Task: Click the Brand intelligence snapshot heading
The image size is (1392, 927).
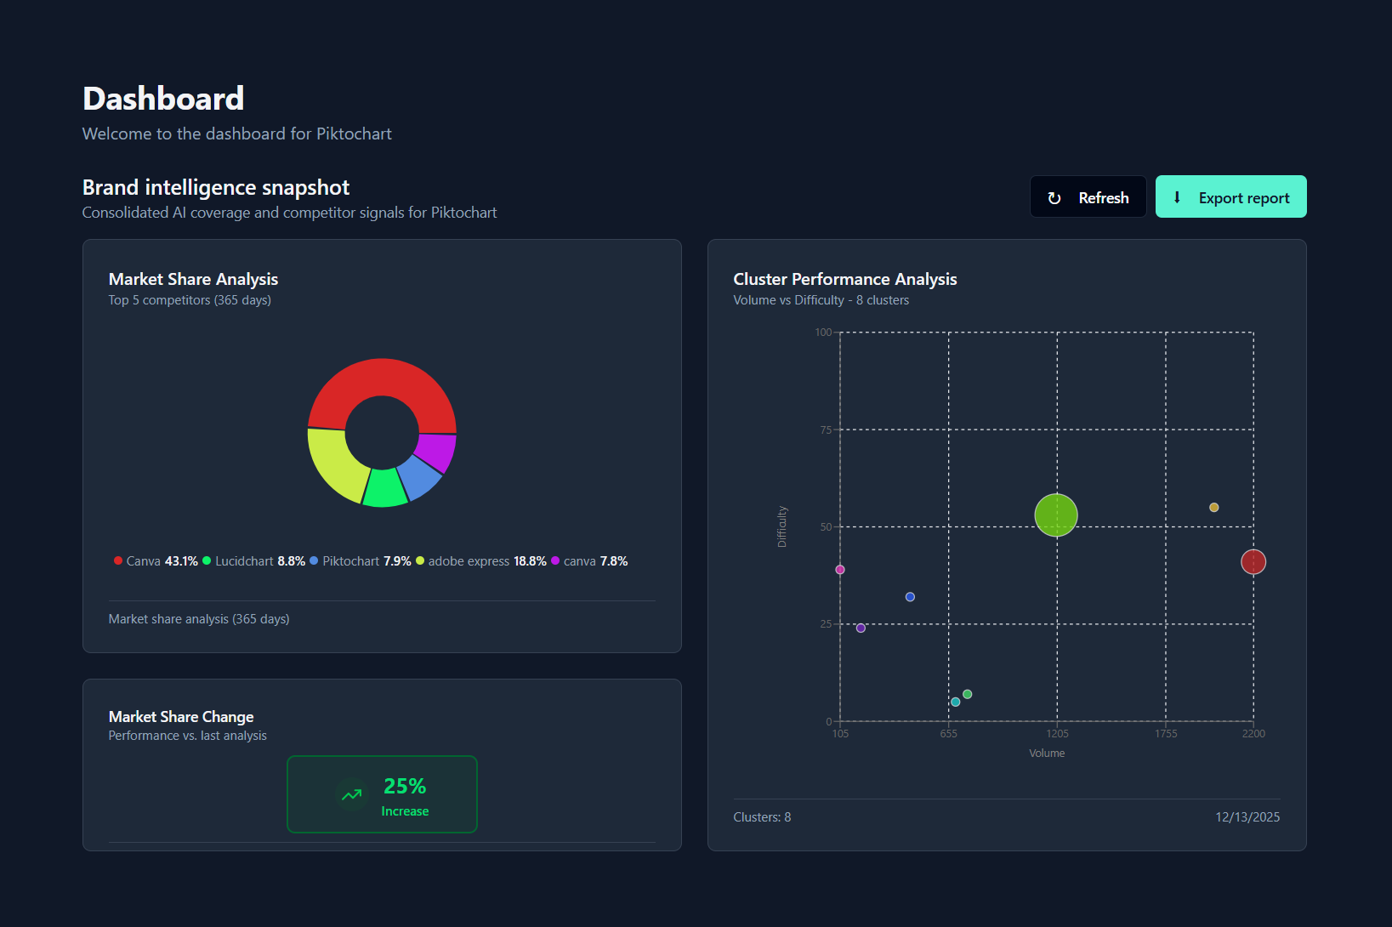Action: (215, 187)
